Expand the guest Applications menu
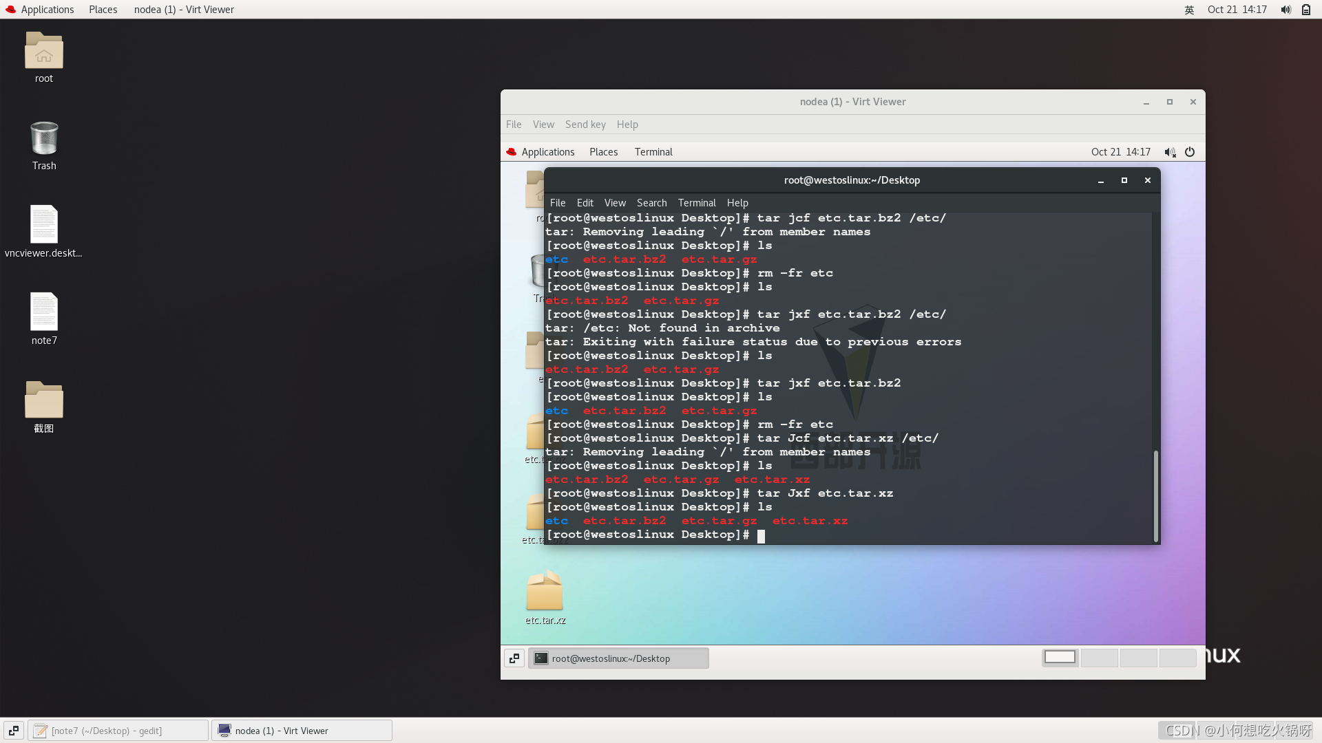The width and height of the screenshot is (1322, 743). click(547, 152)
